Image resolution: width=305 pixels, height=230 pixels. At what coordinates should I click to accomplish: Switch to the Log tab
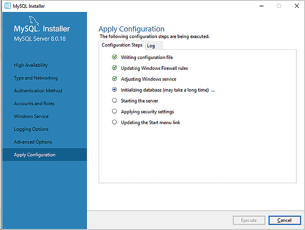pyautogui.click(x=154, y=46)
